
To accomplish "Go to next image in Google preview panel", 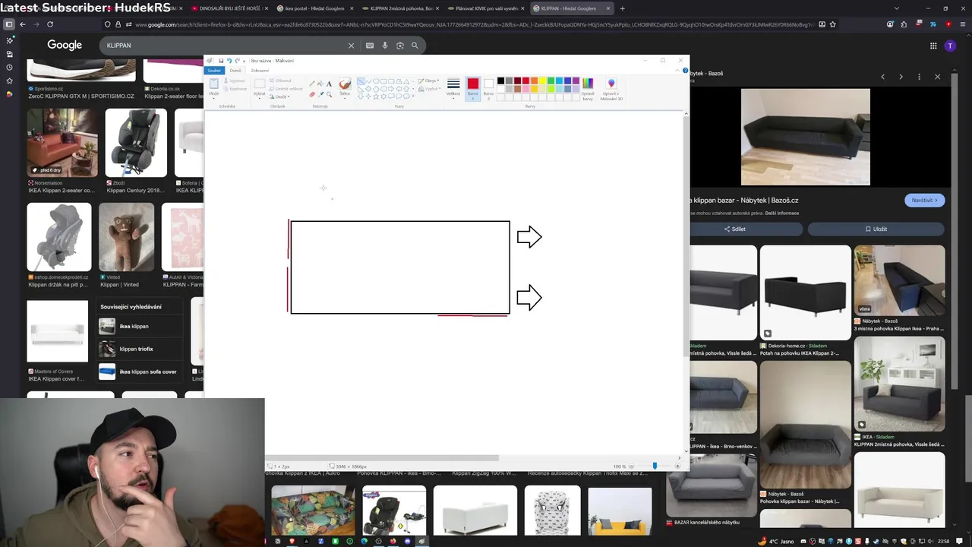I will point(901,77).
